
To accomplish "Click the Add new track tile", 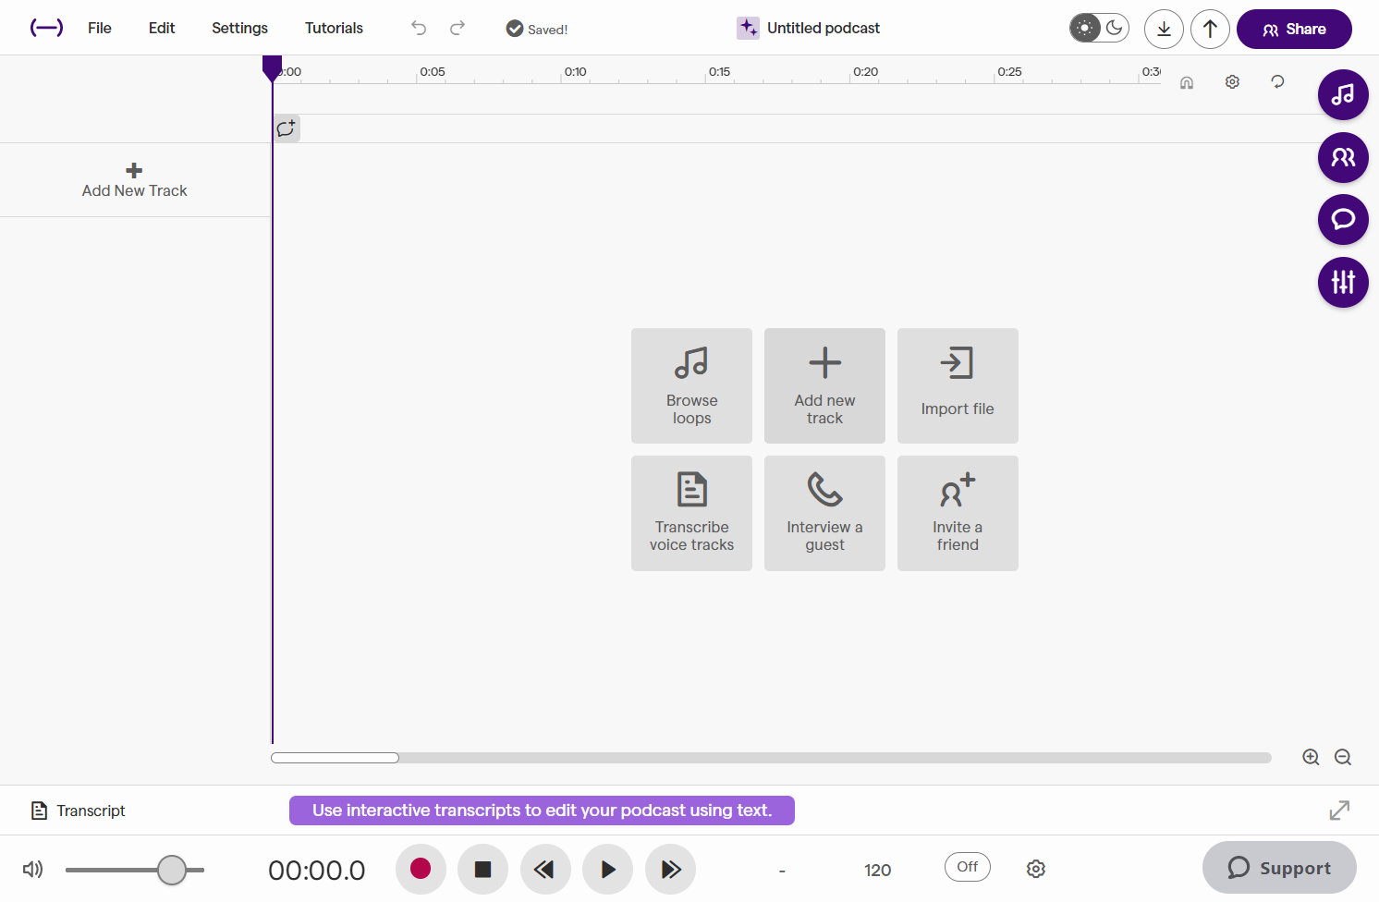I will pos(824,385).
